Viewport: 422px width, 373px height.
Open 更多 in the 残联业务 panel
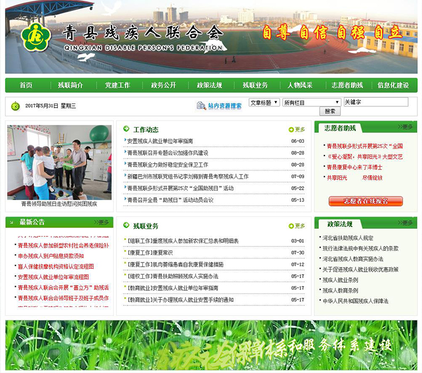click(297, 226)
